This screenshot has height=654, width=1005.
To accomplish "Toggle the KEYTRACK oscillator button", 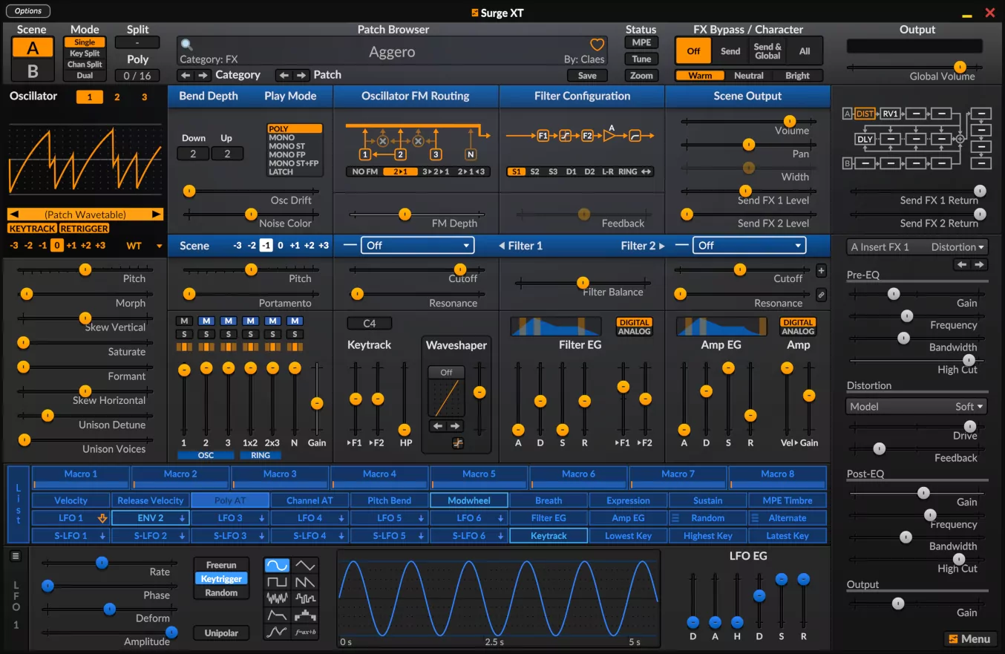I will (x=32, y=229).
